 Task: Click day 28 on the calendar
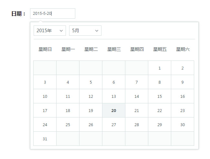[x=137, y=125]
